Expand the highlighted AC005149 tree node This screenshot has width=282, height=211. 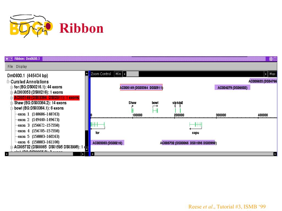click(x=12, y=98)
